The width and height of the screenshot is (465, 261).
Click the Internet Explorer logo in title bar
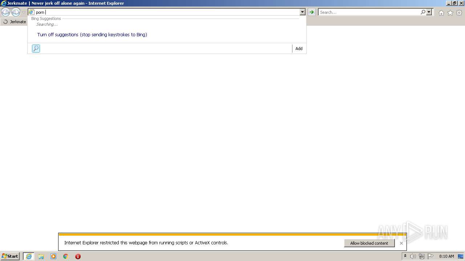point(4,3)
